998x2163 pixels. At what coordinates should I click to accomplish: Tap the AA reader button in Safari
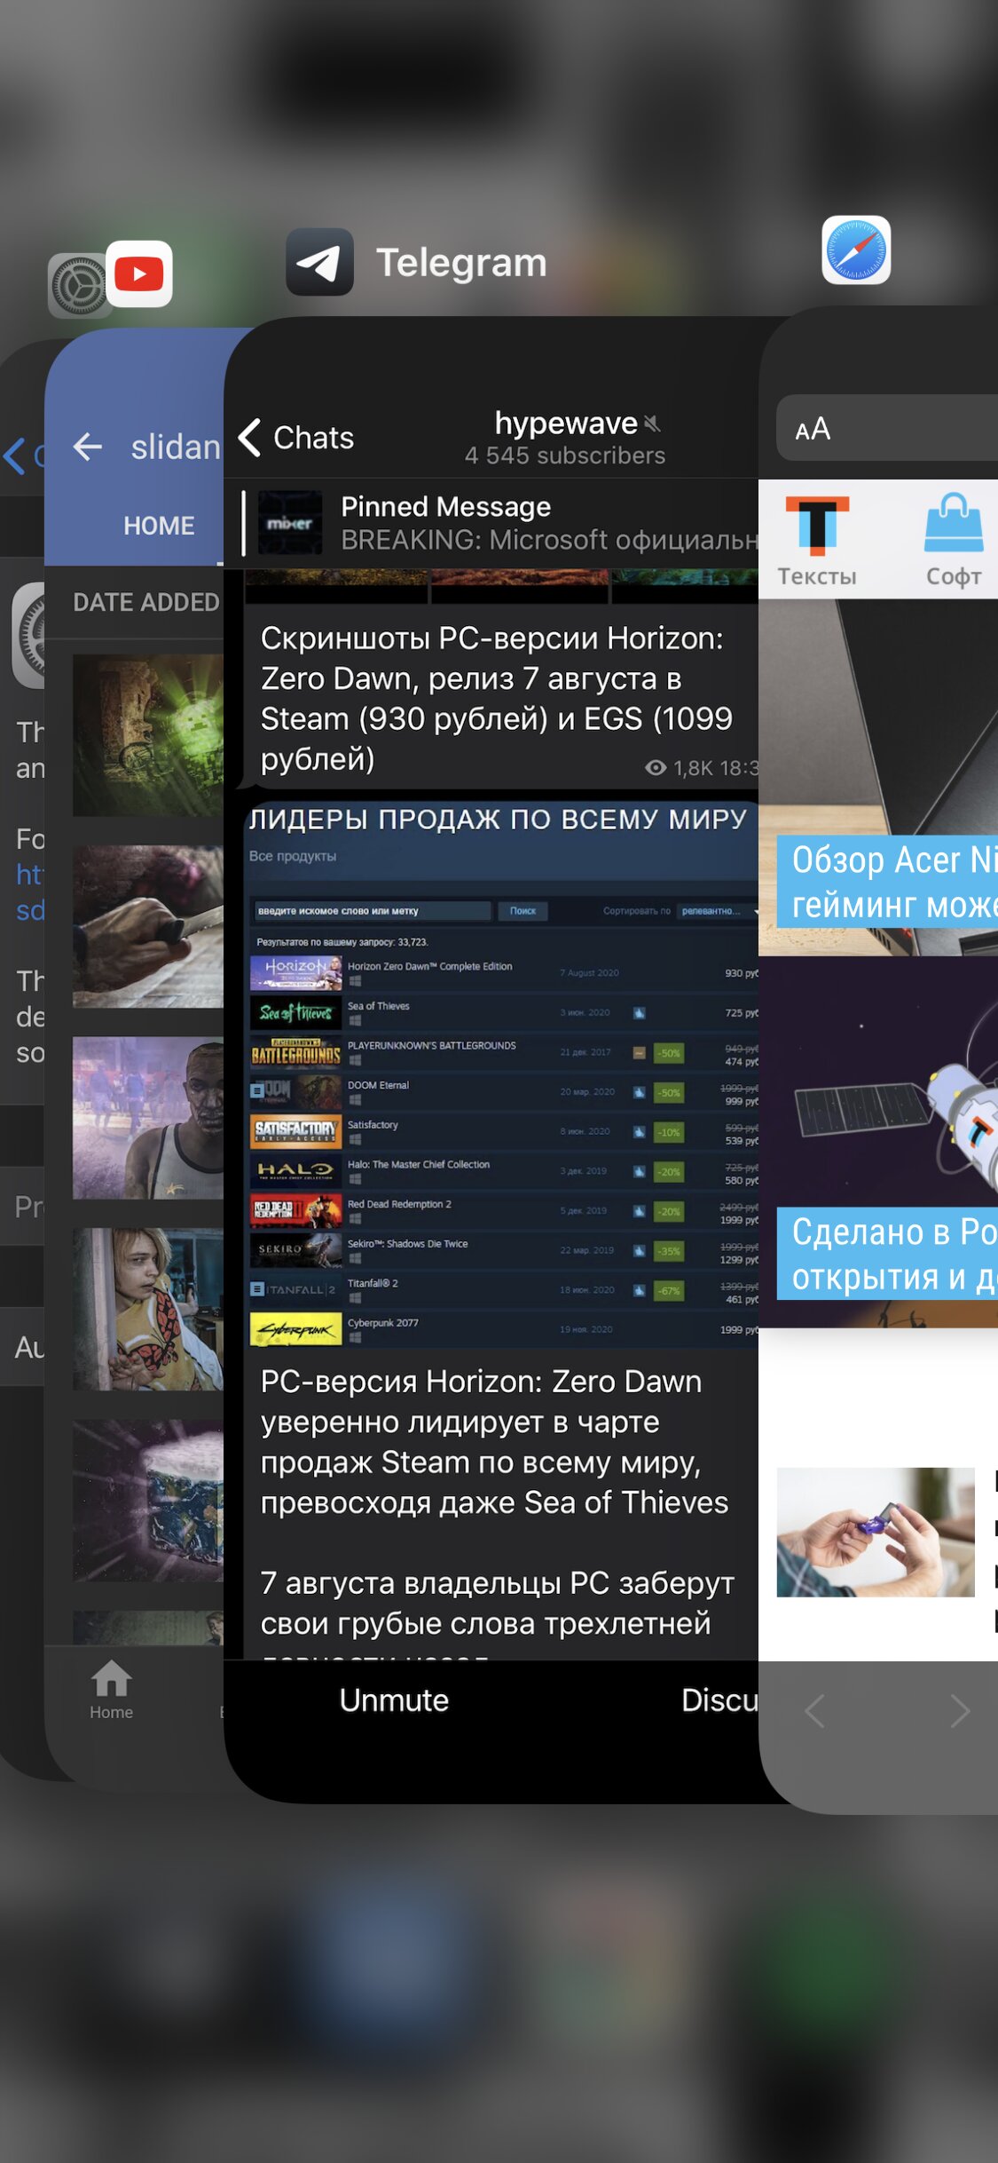click(813, 429)
